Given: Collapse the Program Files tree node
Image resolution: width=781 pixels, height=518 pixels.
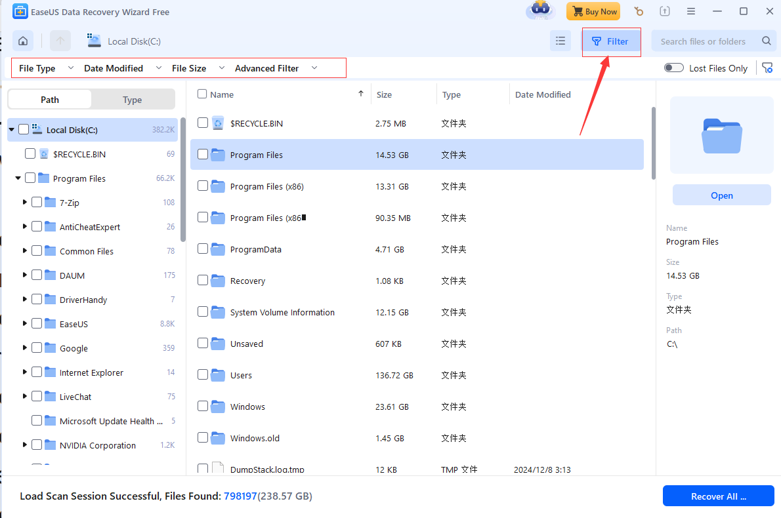Looking at the screenshot, I should coord(18,178).
